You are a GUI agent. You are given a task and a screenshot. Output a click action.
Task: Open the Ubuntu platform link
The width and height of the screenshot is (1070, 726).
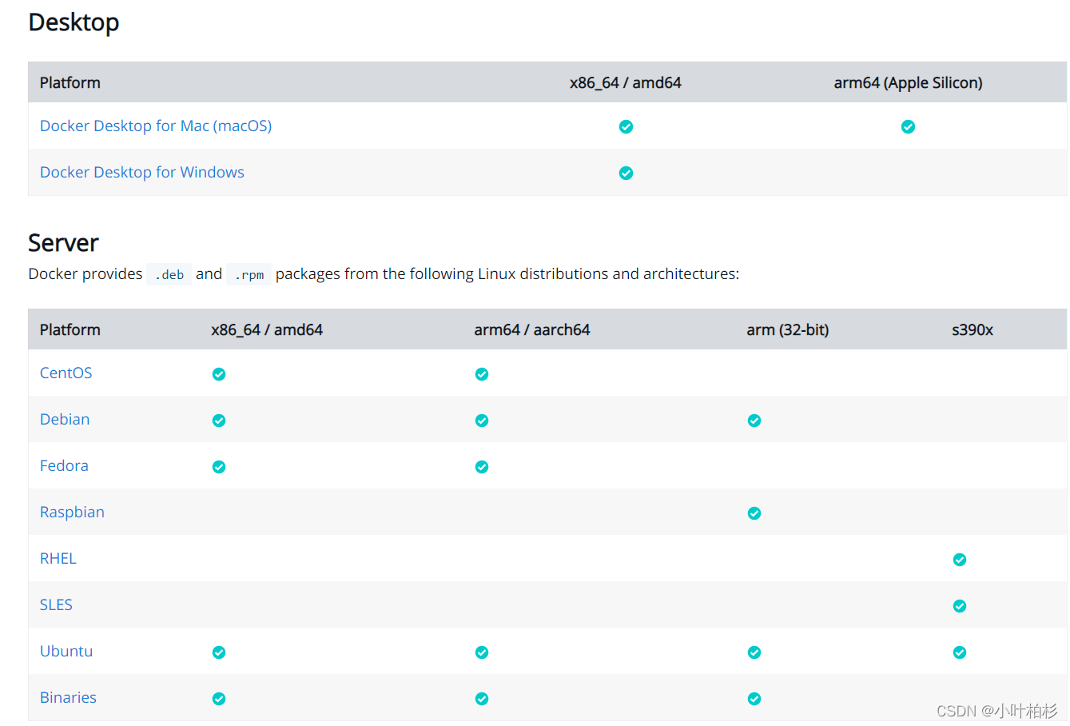coord(66,651)
